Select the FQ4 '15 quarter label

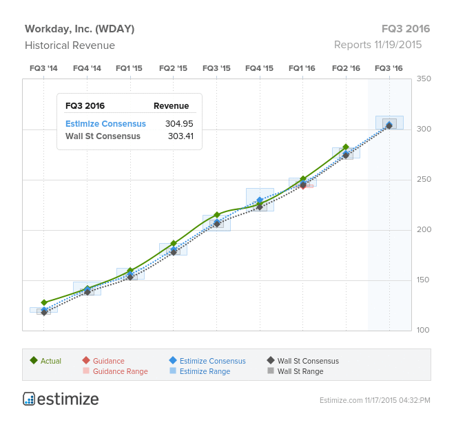260,68
